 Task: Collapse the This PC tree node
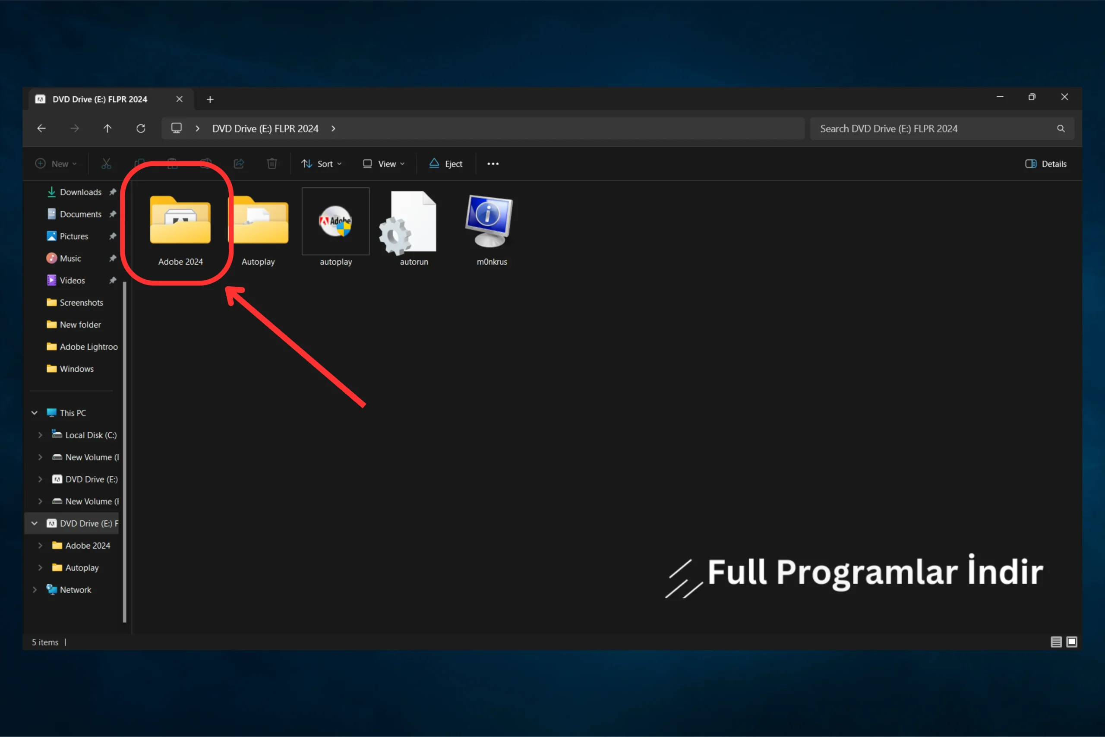click(34, 413)
